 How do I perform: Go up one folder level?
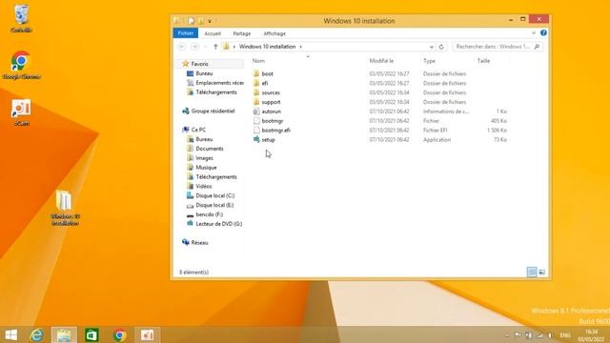coord(215,47)
